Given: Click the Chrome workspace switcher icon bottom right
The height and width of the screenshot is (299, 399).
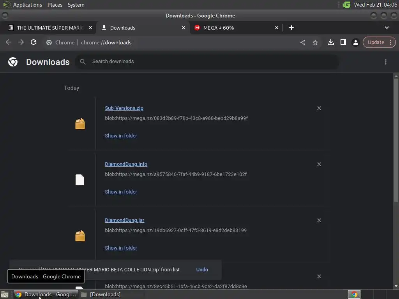Looking at the screenshot, I should click(354, 294).
